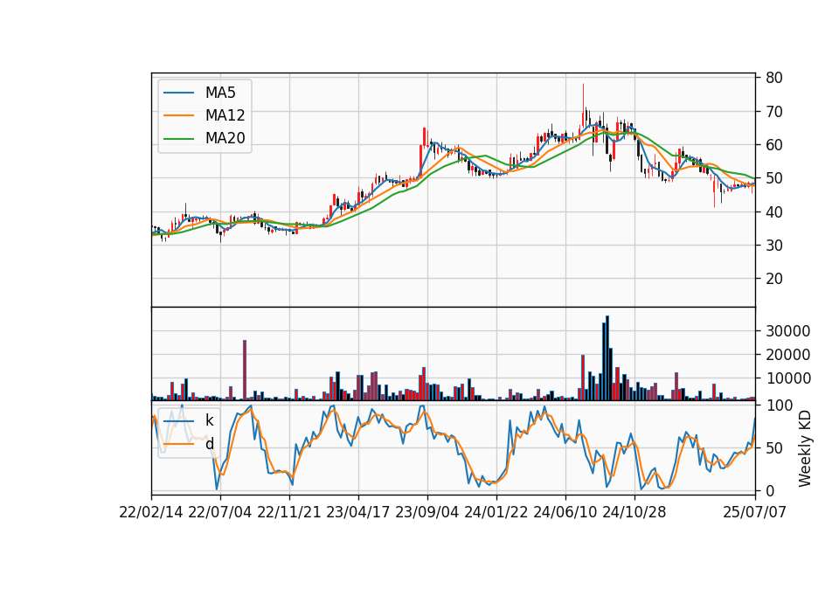
Task: Click the green MA20 legend line sample
Action: 178,138
